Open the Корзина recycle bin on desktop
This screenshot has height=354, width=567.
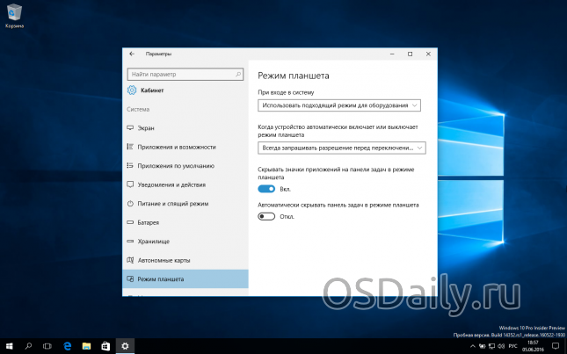pos(14,13)
